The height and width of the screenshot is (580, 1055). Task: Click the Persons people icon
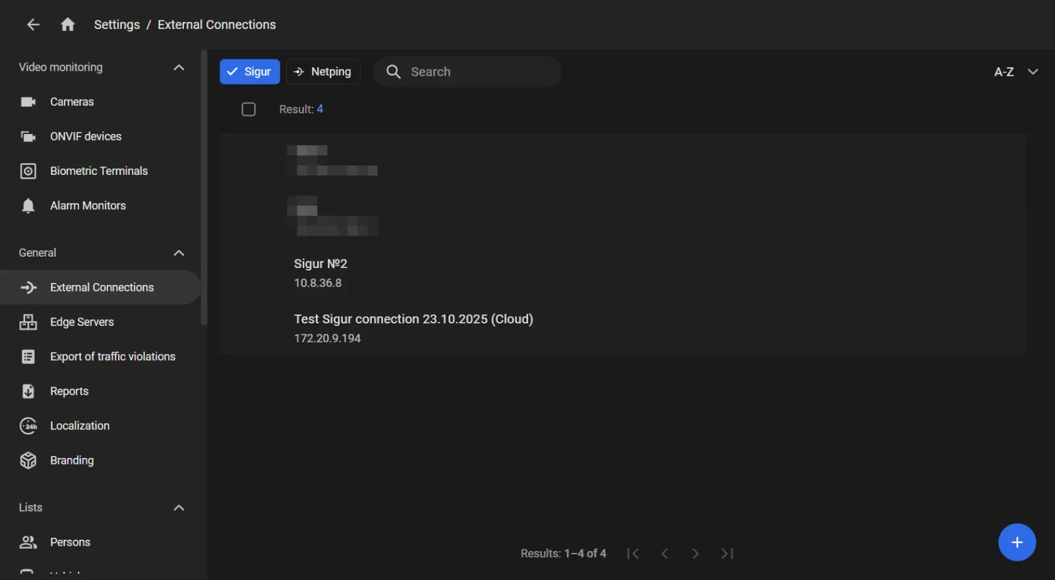[x=28, y=542]
